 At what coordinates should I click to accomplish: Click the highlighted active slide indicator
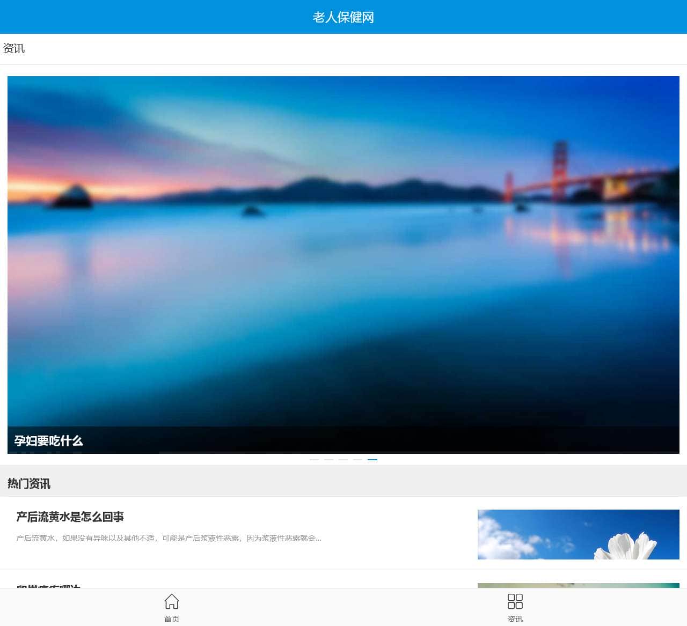[x=372, y=459]
